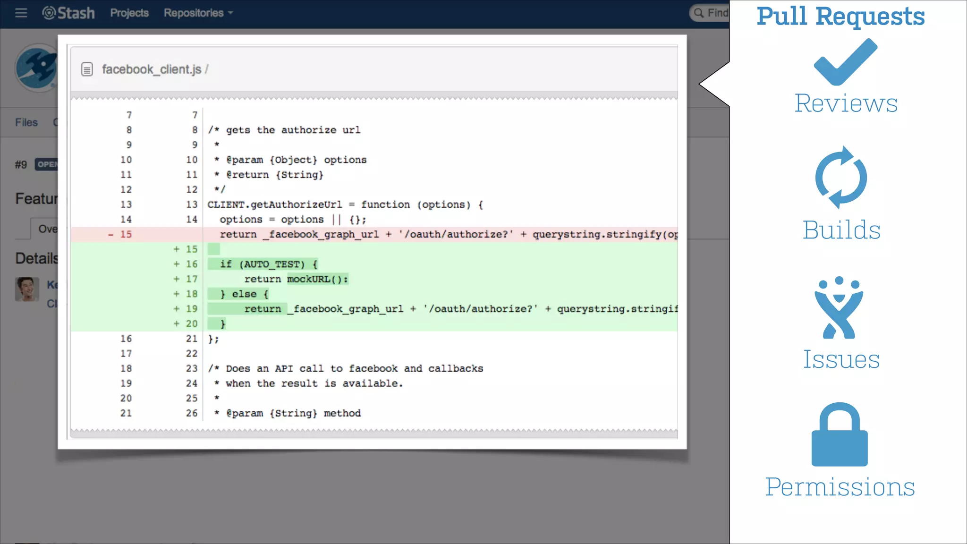Open the facebook_client.js breadcrumb link
Screen dimensions: 967x544
click(152, 69)
